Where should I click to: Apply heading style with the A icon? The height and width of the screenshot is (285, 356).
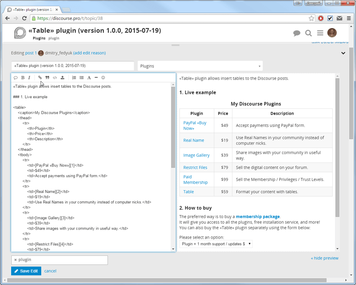[89, 78]
